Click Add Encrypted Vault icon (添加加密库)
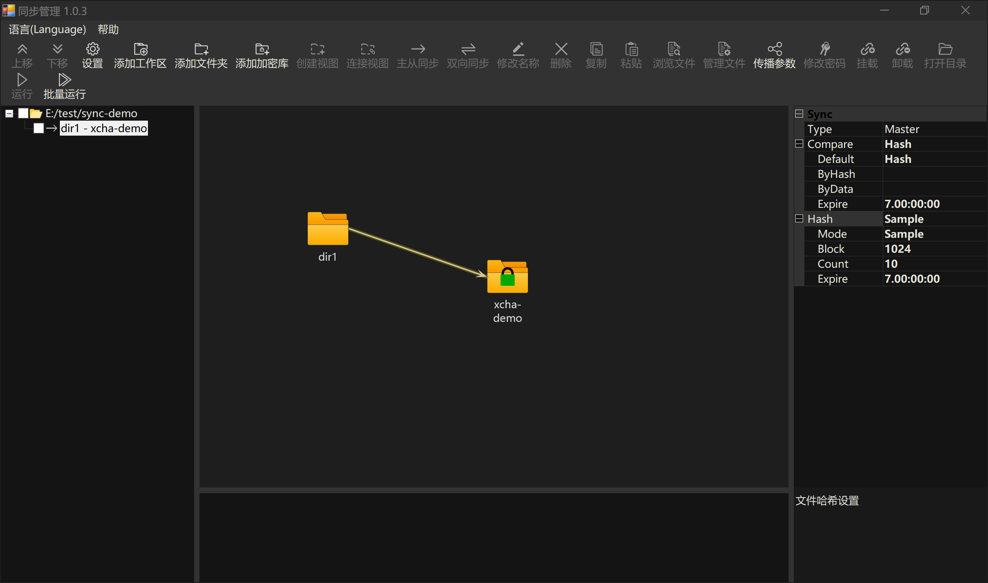The width and height of the screenshot is (988, 583). click(262, 49)
